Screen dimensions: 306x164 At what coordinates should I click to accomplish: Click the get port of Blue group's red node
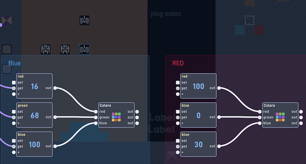coord(14,88)
